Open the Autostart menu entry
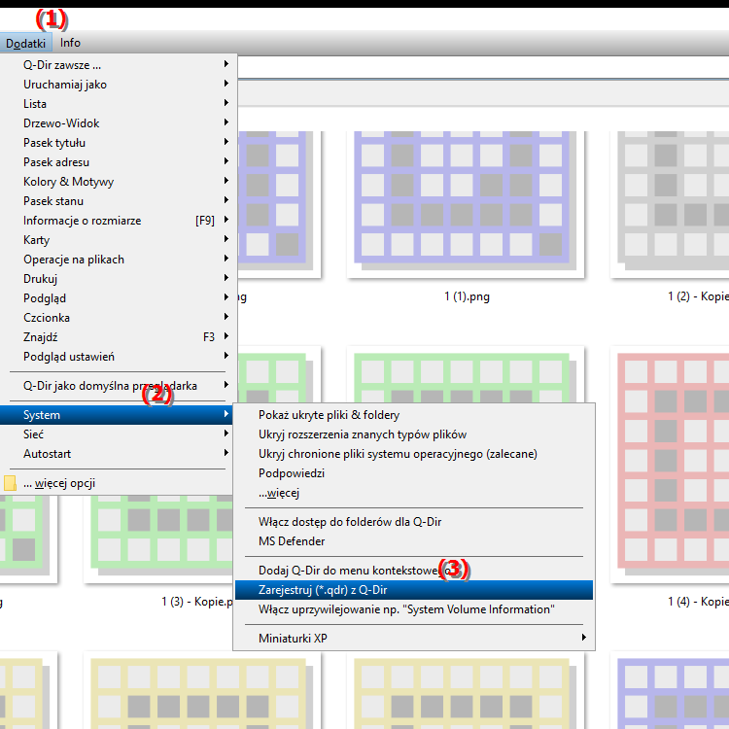This screenshot has width=729, height=729. 118,454
